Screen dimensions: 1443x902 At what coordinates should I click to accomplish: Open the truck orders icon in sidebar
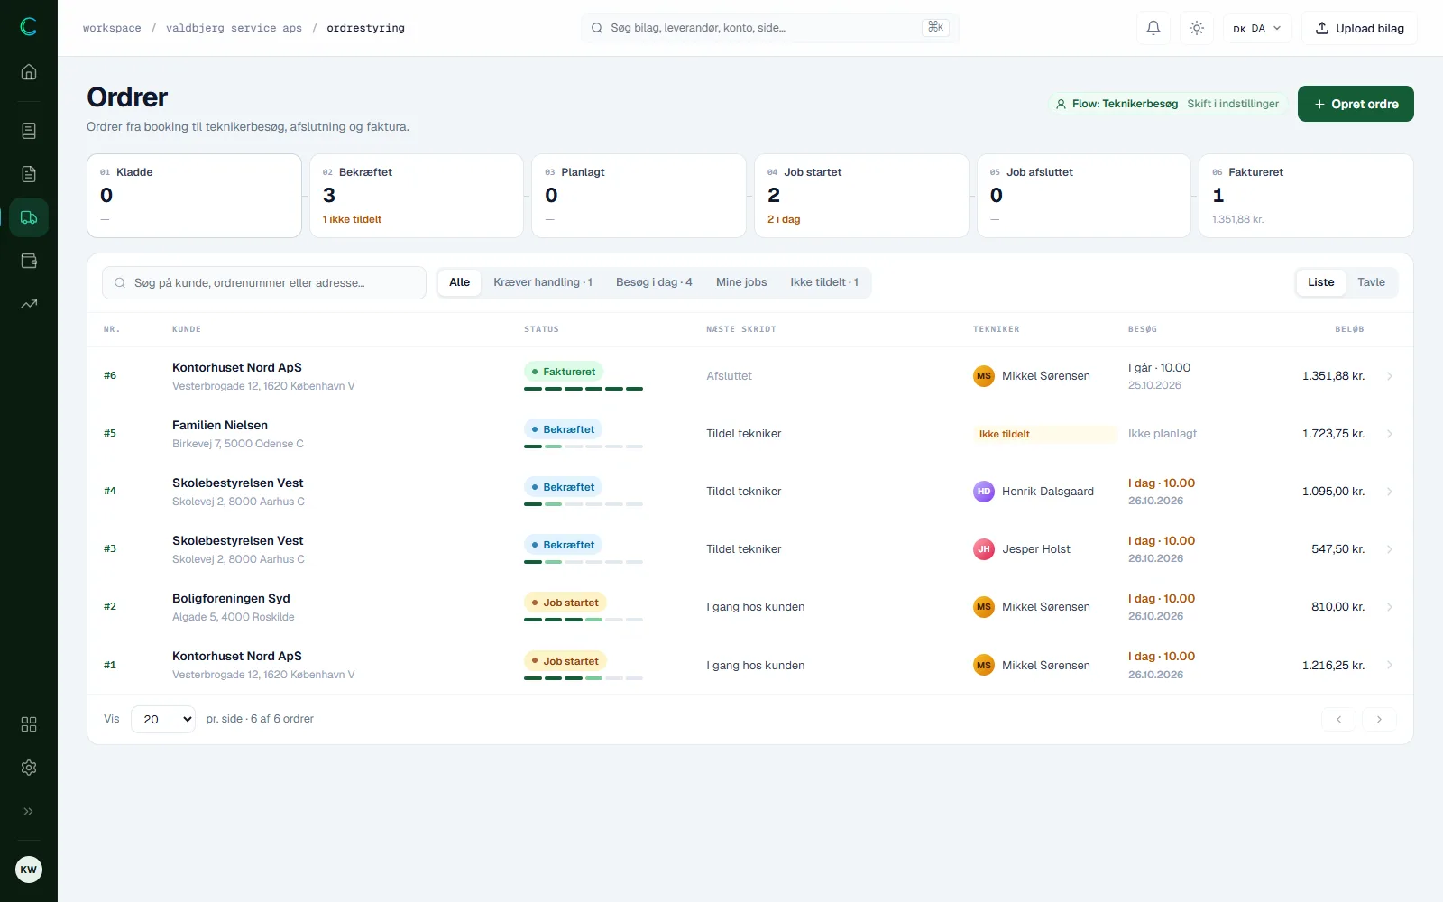coord(29,217)
